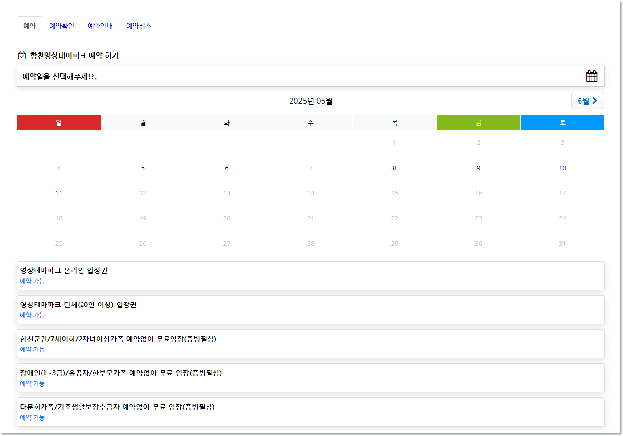Click the 목 weekday header
Image resolution: width=623 pixels, height=436 pixels.
pyautogui.click(x=394, y=122)
